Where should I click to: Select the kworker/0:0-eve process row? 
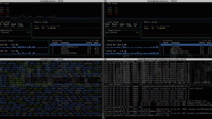pos(186,51)
